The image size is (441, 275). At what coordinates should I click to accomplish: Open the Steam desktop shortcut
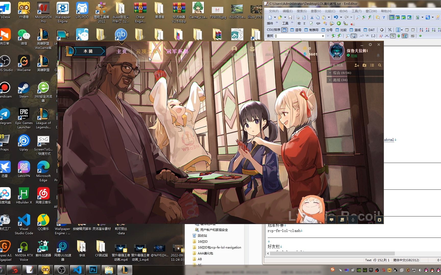click(24, 90)
